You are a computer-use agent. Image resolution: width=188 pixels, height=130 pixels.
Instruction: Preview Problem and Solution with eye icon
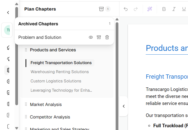[x=91, y=37]
